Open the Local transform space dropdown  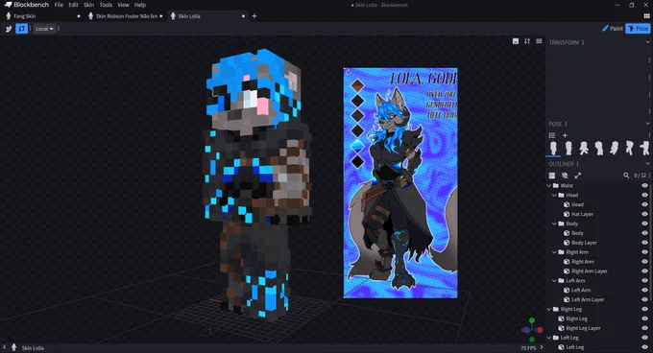(44, 29)
